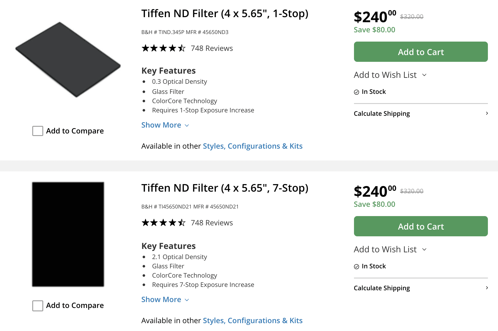This screenshot has height=331, width=498.
Task: Click star rating of the 1-Stop filter
Action: [x=163, y=48]
